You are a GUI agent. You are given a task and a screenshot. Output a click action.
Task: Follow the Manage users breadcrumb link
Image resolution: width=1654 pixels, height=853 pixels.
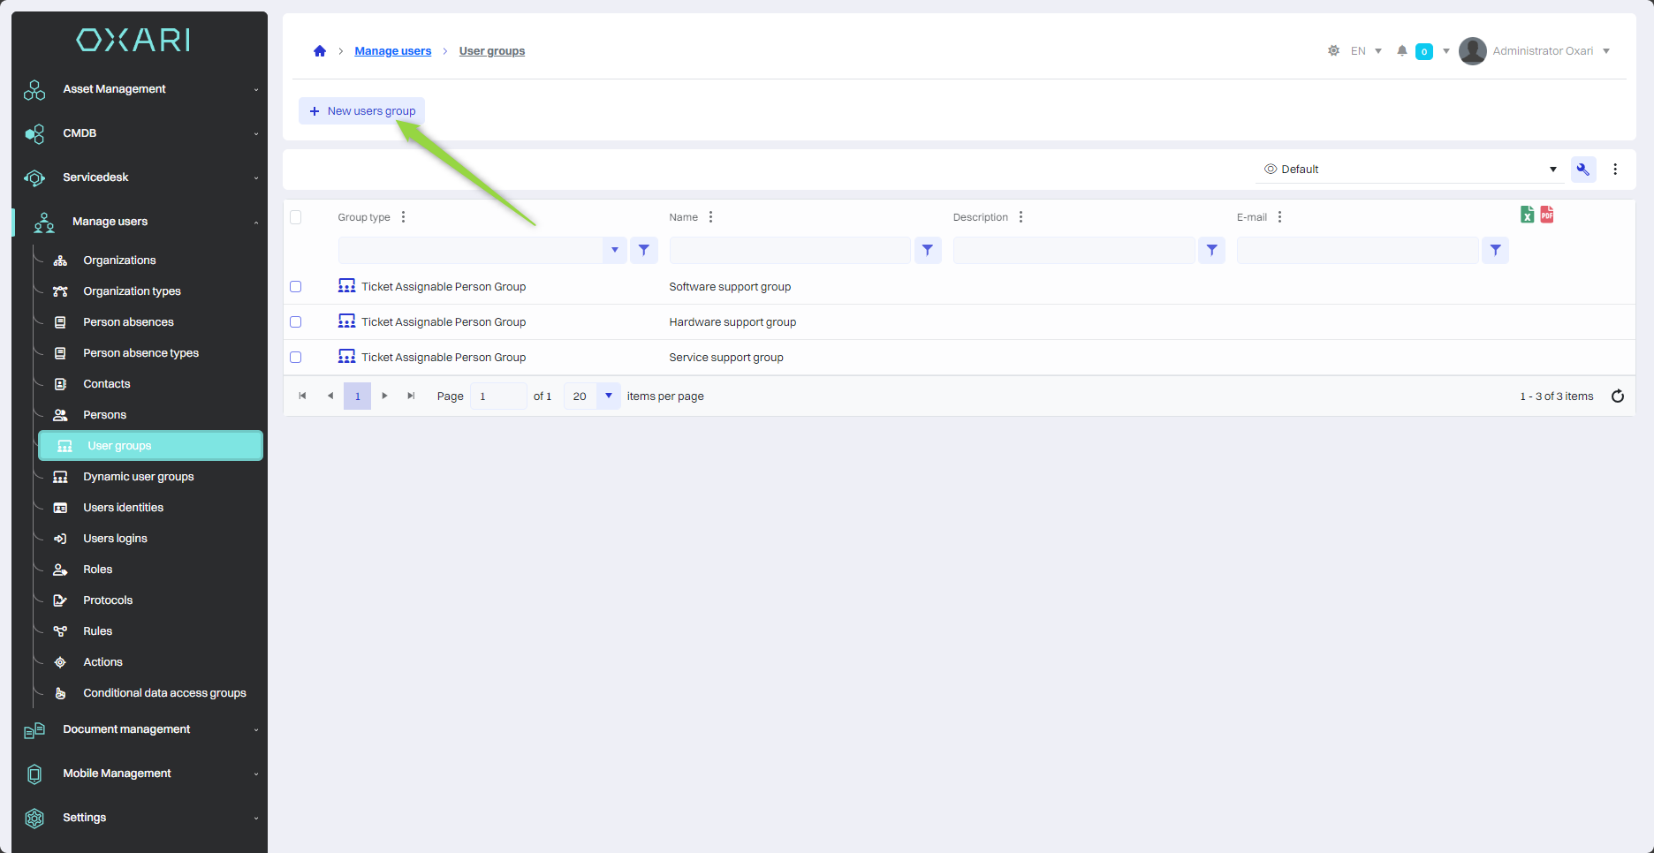click(x=393, y=51)
